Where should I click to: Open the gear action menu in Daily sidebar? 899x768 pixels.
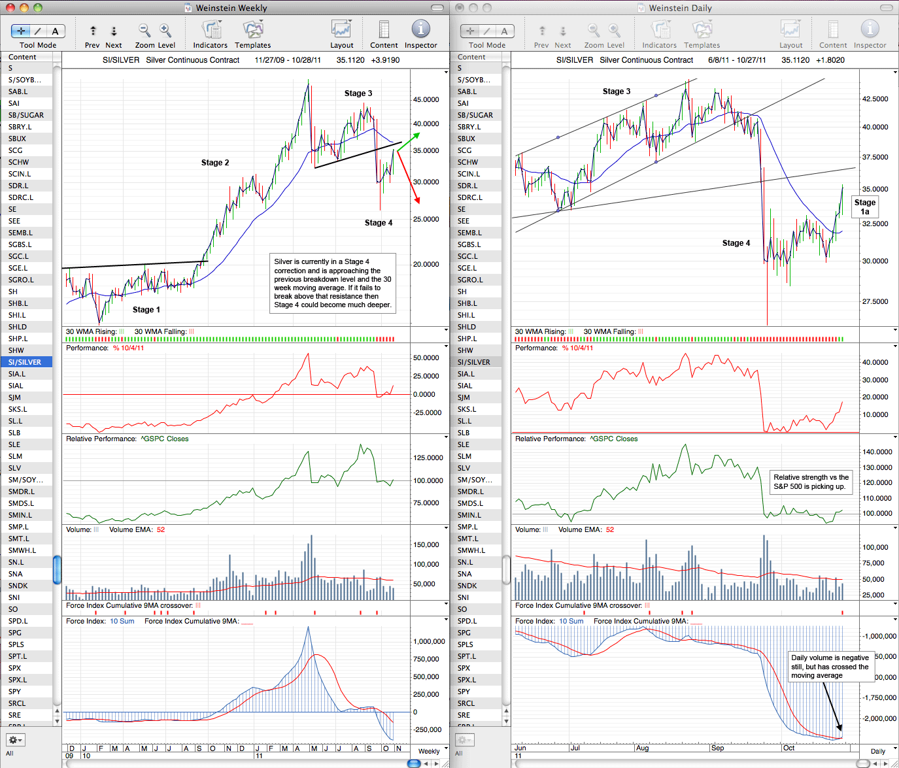[x=465, y=740]
